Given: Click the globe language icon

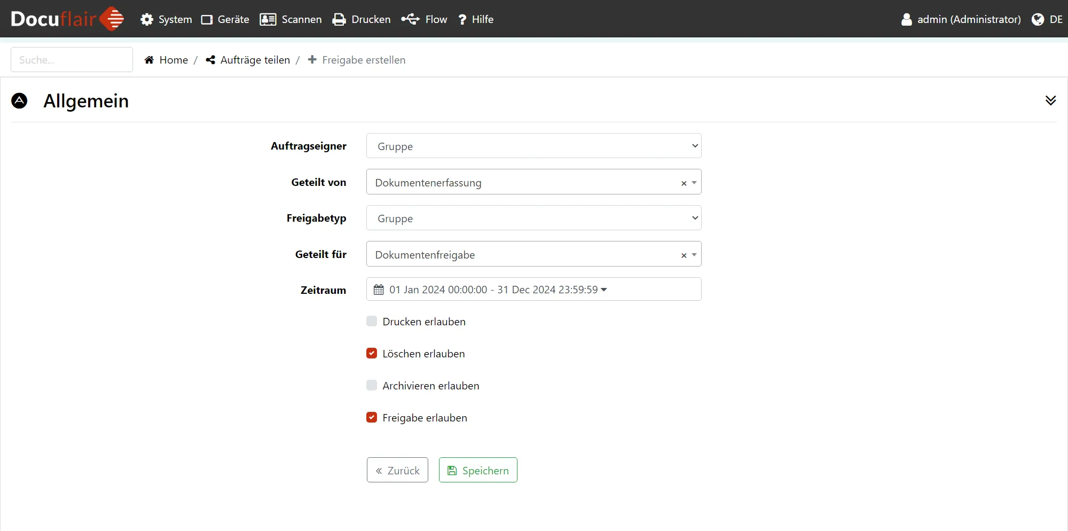Looking at the screenshot, I should click(1038, 20).
